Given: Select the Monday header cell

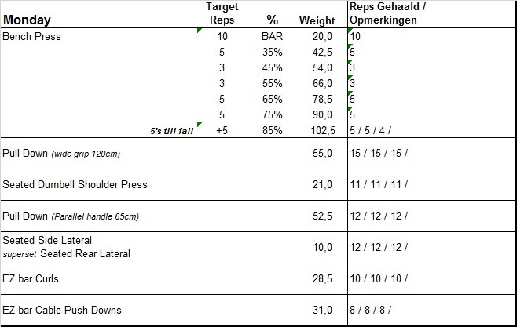Looking at the screenshot, I should [26, 20].
